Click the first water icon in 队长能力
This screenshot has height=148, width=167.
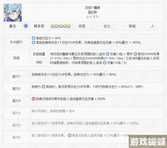pyautogui.click(x=33, y=38)
